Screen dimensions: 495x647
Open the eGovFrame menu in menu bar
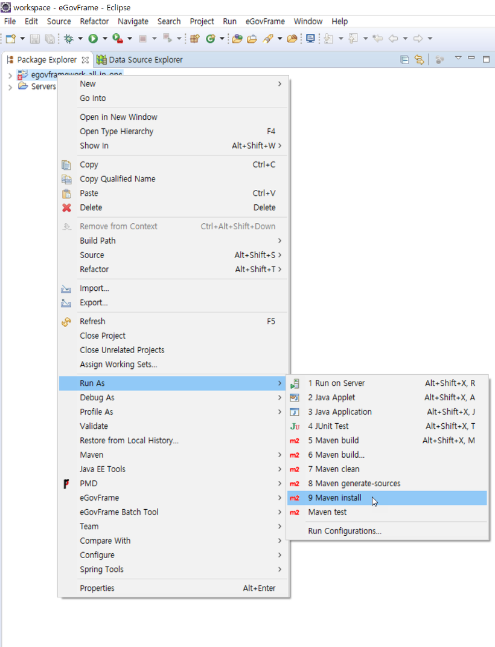point(265,21)
